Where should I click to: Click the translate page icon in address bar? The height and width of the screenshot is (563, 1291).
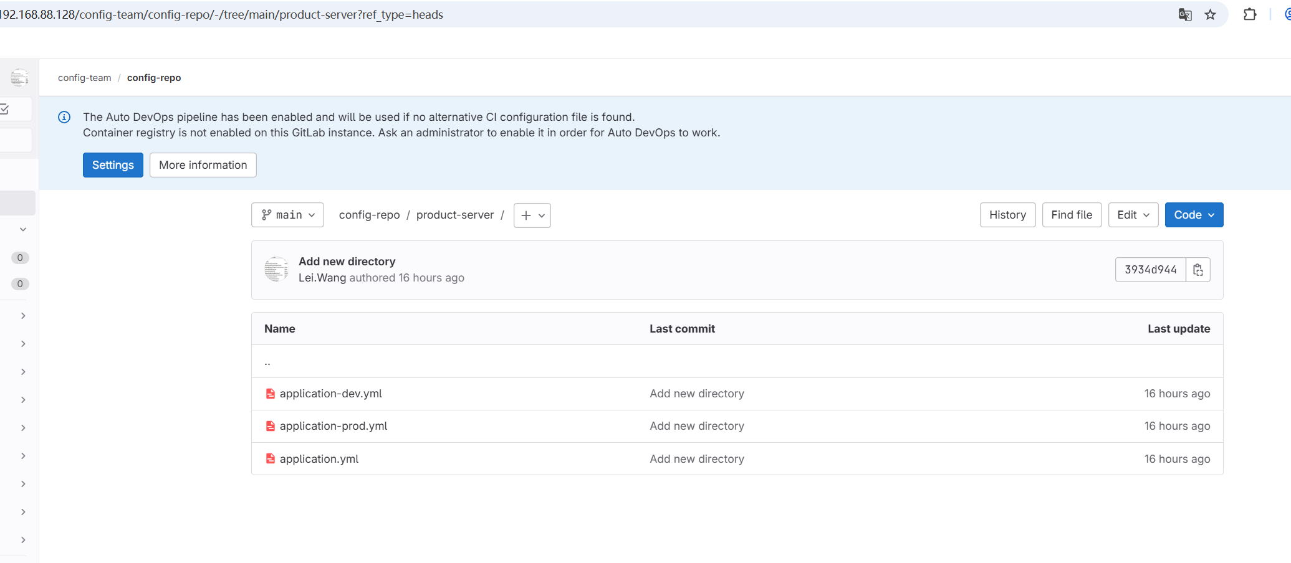point(1185,14)
